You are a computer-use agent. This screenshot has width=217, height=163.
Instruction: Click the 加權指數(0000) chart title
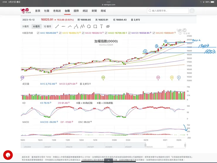click(x=106, y=41)
